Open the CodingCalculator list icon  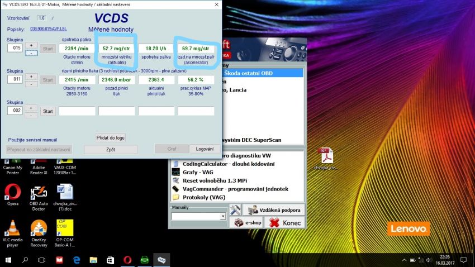coord(175,164)
